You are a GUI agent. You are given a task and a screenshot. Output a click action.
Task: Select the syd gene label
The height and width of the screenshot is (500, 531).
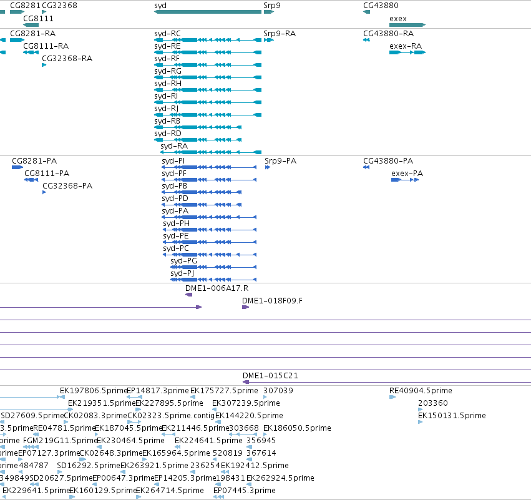click(160, 6)
